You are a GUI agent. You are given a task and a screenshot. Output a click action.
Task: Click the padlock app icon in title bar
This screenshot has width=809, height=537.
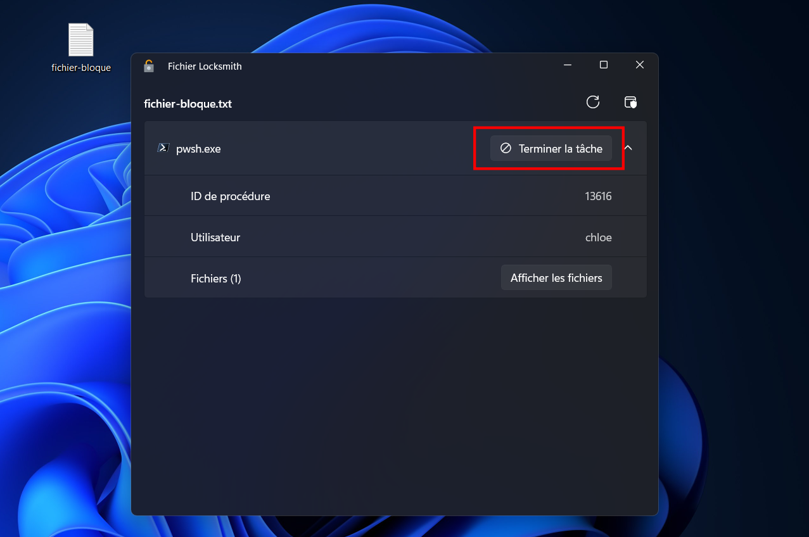(x=149, y=65)
